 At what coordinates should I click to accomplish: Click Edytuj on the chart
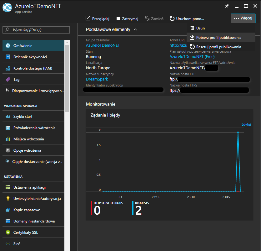(246, 124)
